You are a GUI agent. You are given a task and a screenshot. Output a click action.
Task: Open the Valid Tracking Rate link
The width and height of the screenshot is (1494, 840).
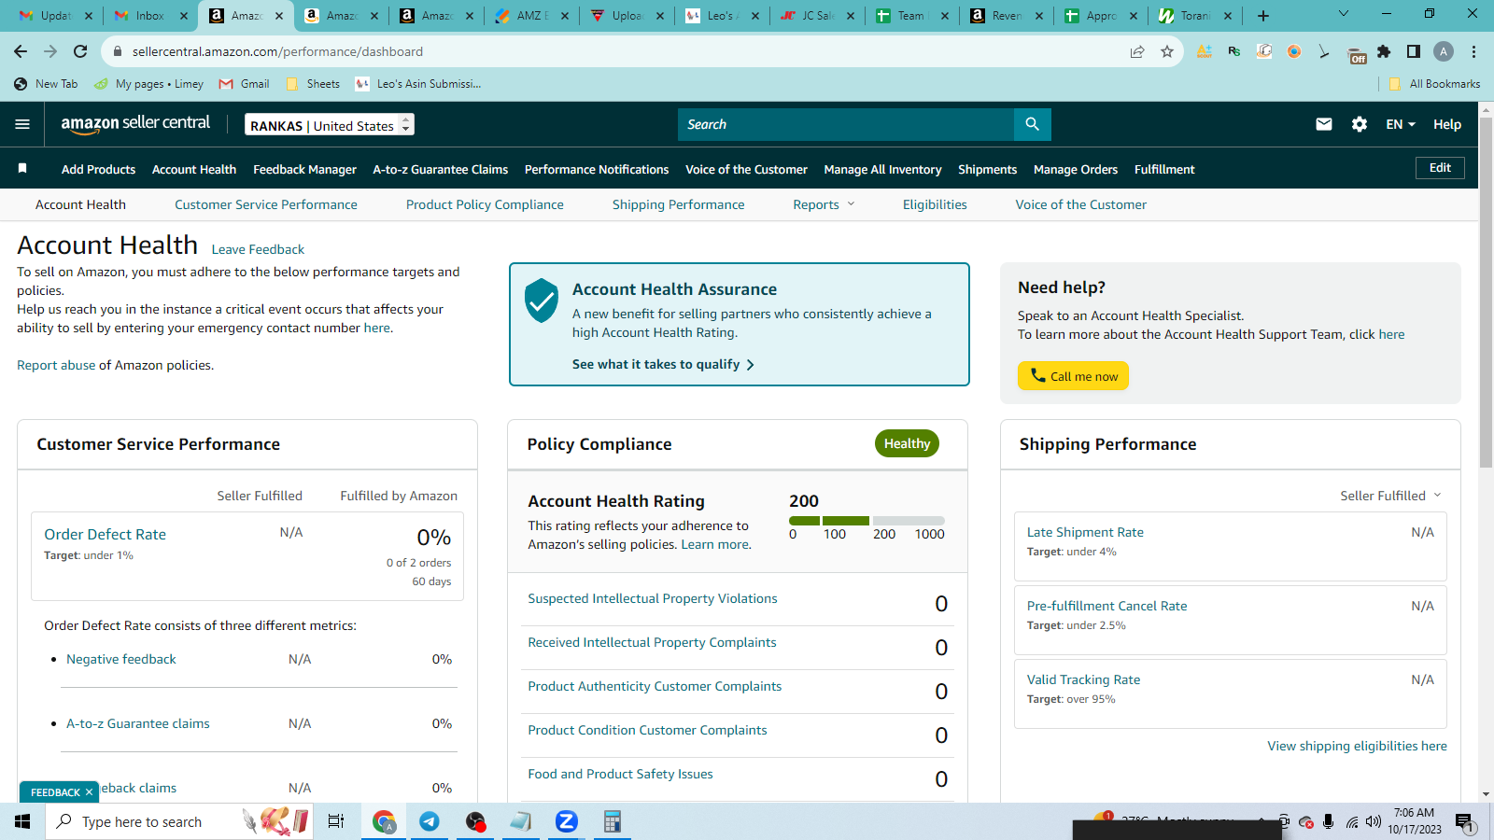coord(1083,679)
